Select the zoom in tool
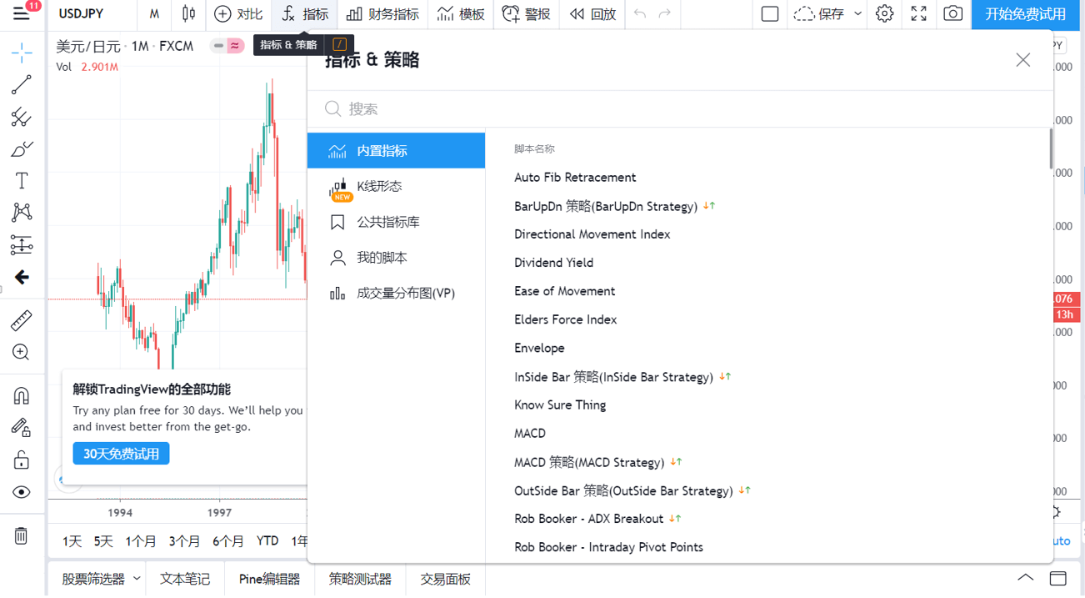The width and height of the screenshot is (1085, 598). point(22,352)
